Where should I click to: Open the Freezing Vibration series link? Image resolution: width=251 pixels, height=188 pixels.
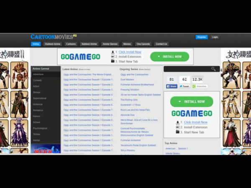click(130, 90)
